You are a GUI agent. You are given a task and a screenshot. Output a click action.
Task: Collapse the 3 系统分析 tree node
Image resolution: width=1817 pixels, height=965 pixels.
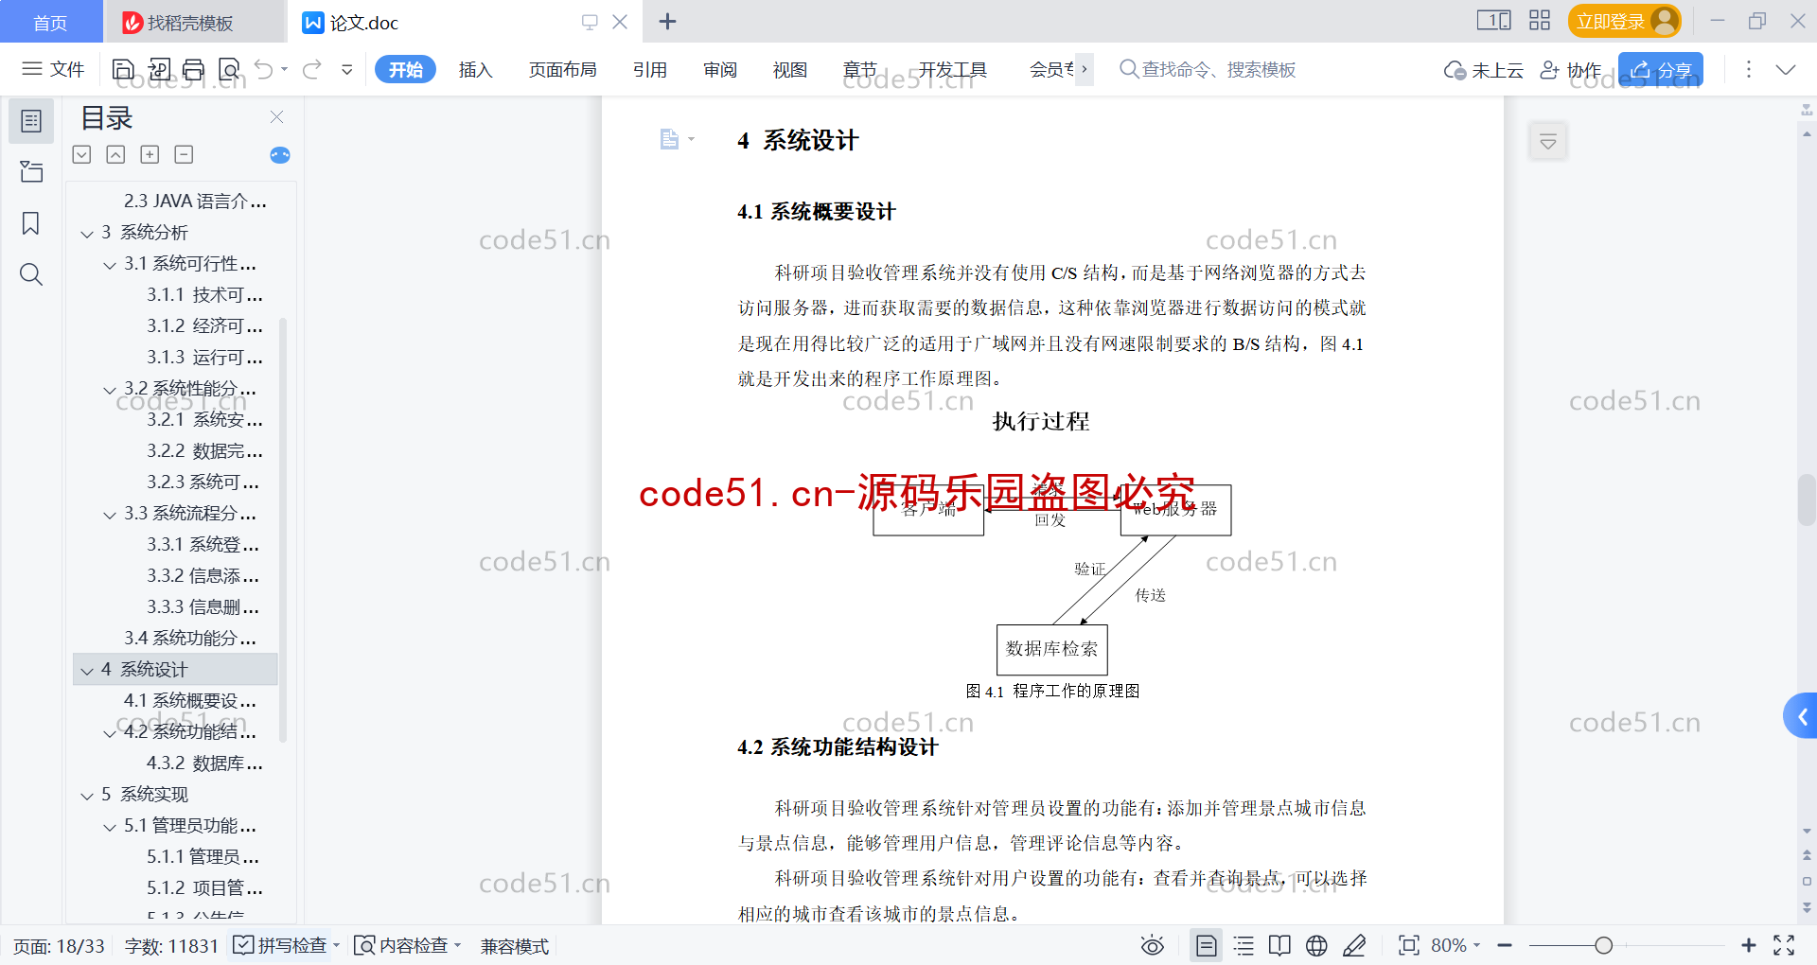pyautogui.click(x=87, y=234)
